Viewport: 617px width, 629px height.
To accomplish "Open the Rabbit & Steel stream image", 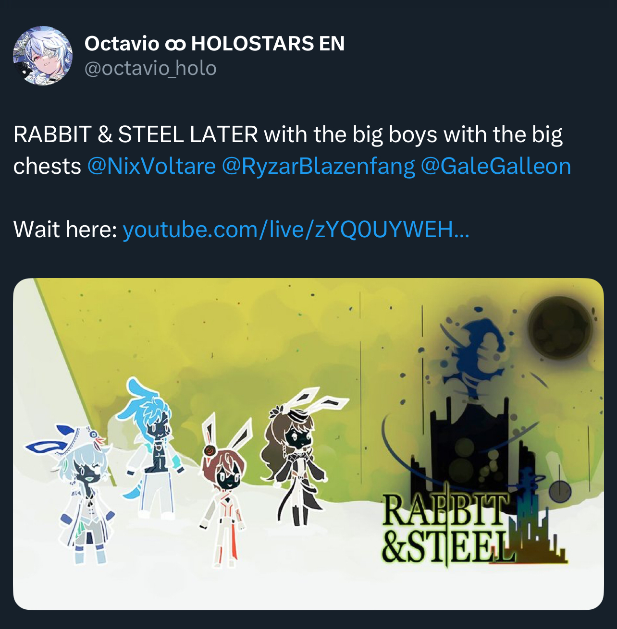I will tap(308, 444).
